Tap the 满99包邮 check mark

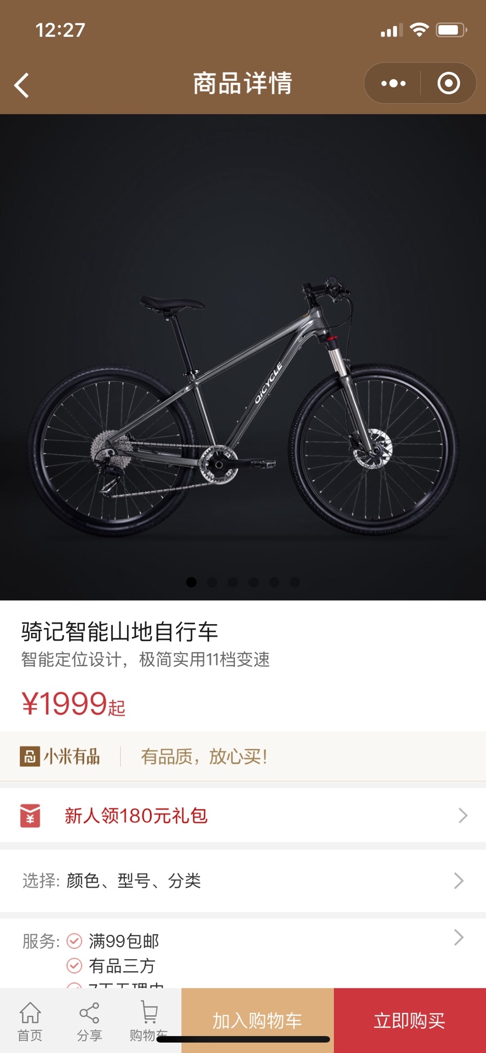(74, 941)
